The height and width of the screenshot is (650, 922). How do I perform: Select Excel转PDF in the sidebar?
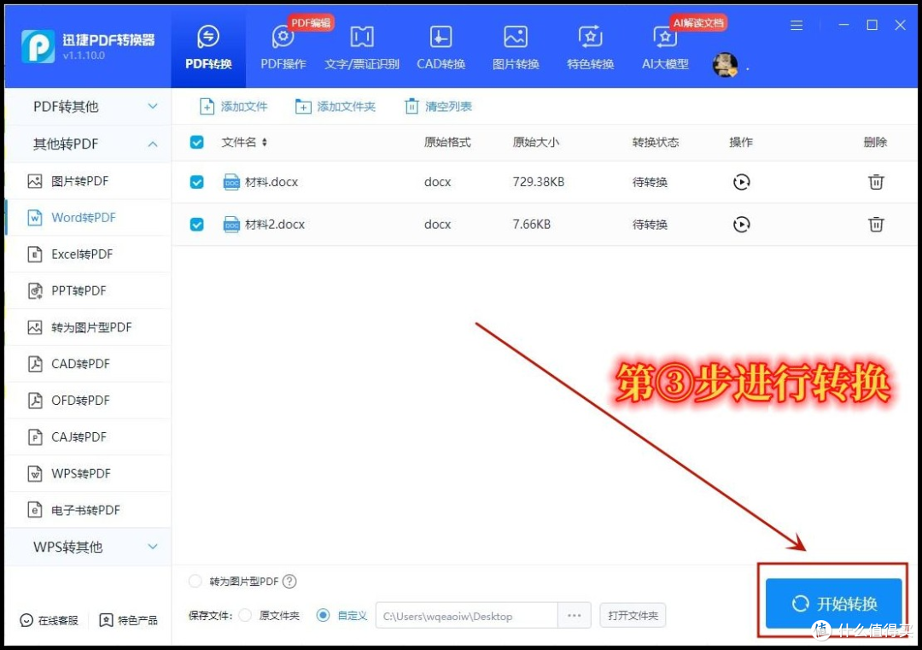tap(88, 255)
